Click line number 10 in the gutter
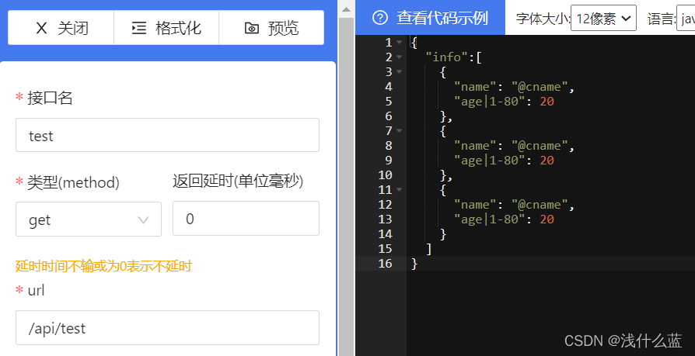The image size is (695, 356). (386, 175)
